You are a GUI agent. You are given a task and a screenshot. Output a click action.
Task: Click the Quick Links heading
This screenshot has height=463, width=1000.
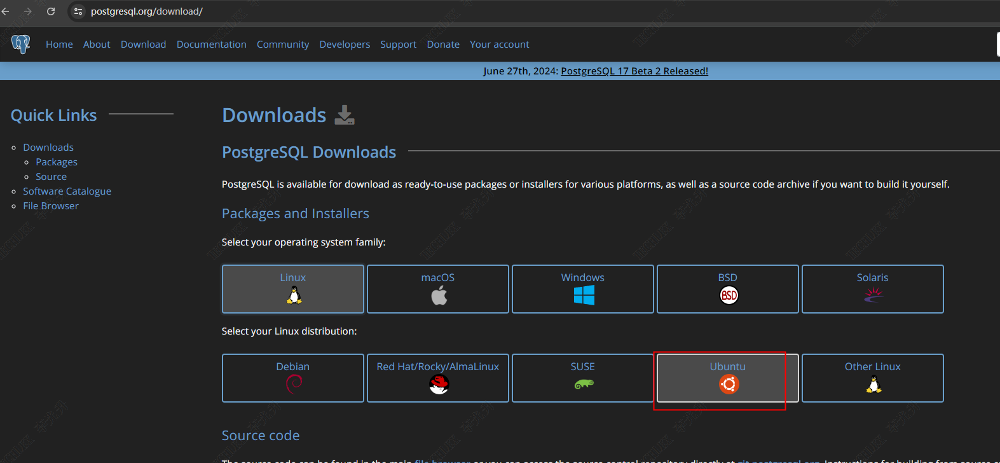[54, 115]
